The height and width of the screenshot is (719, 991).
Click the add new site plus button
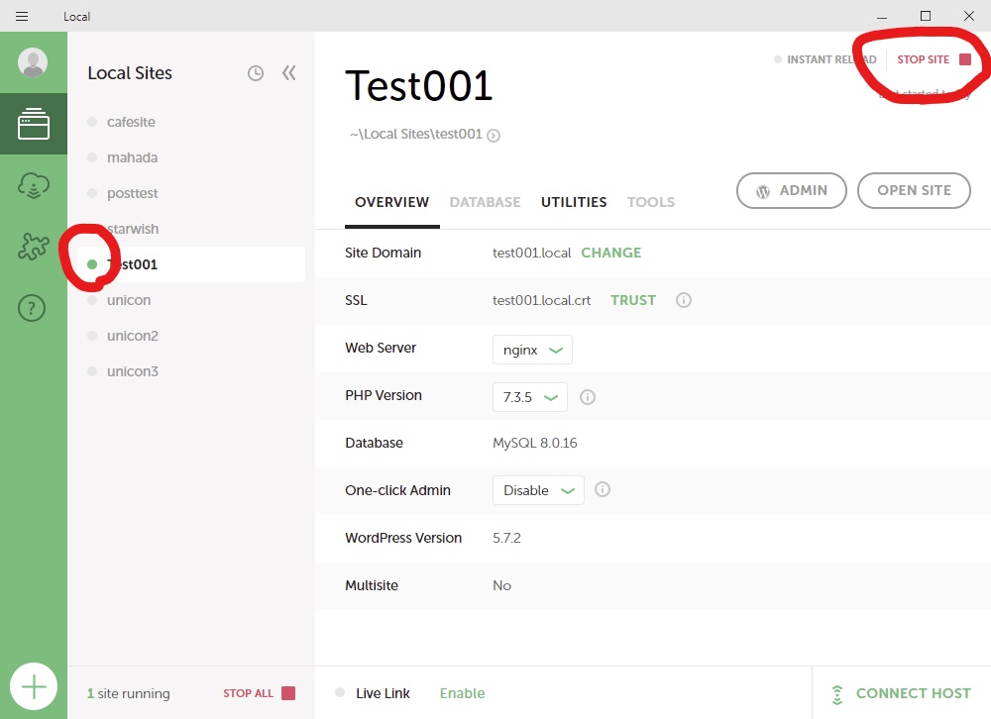click(34, 686)
